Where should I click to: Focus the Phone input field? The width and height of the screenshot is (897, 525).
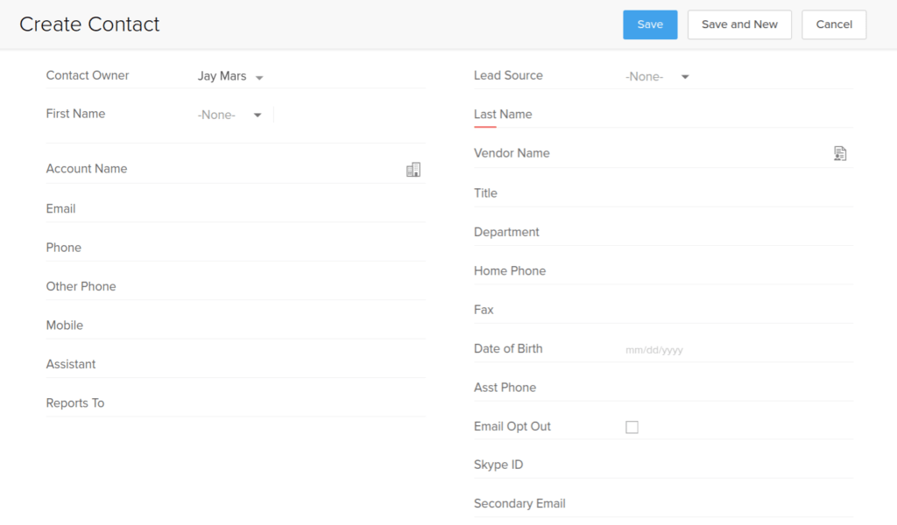click(311, 248)
